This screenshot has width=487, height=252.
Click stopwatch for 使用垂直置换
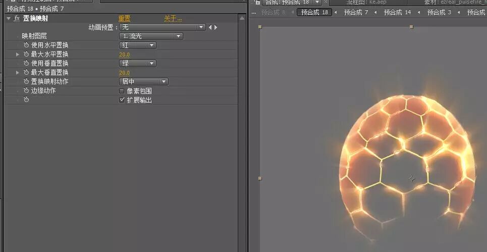click(26, 64)
